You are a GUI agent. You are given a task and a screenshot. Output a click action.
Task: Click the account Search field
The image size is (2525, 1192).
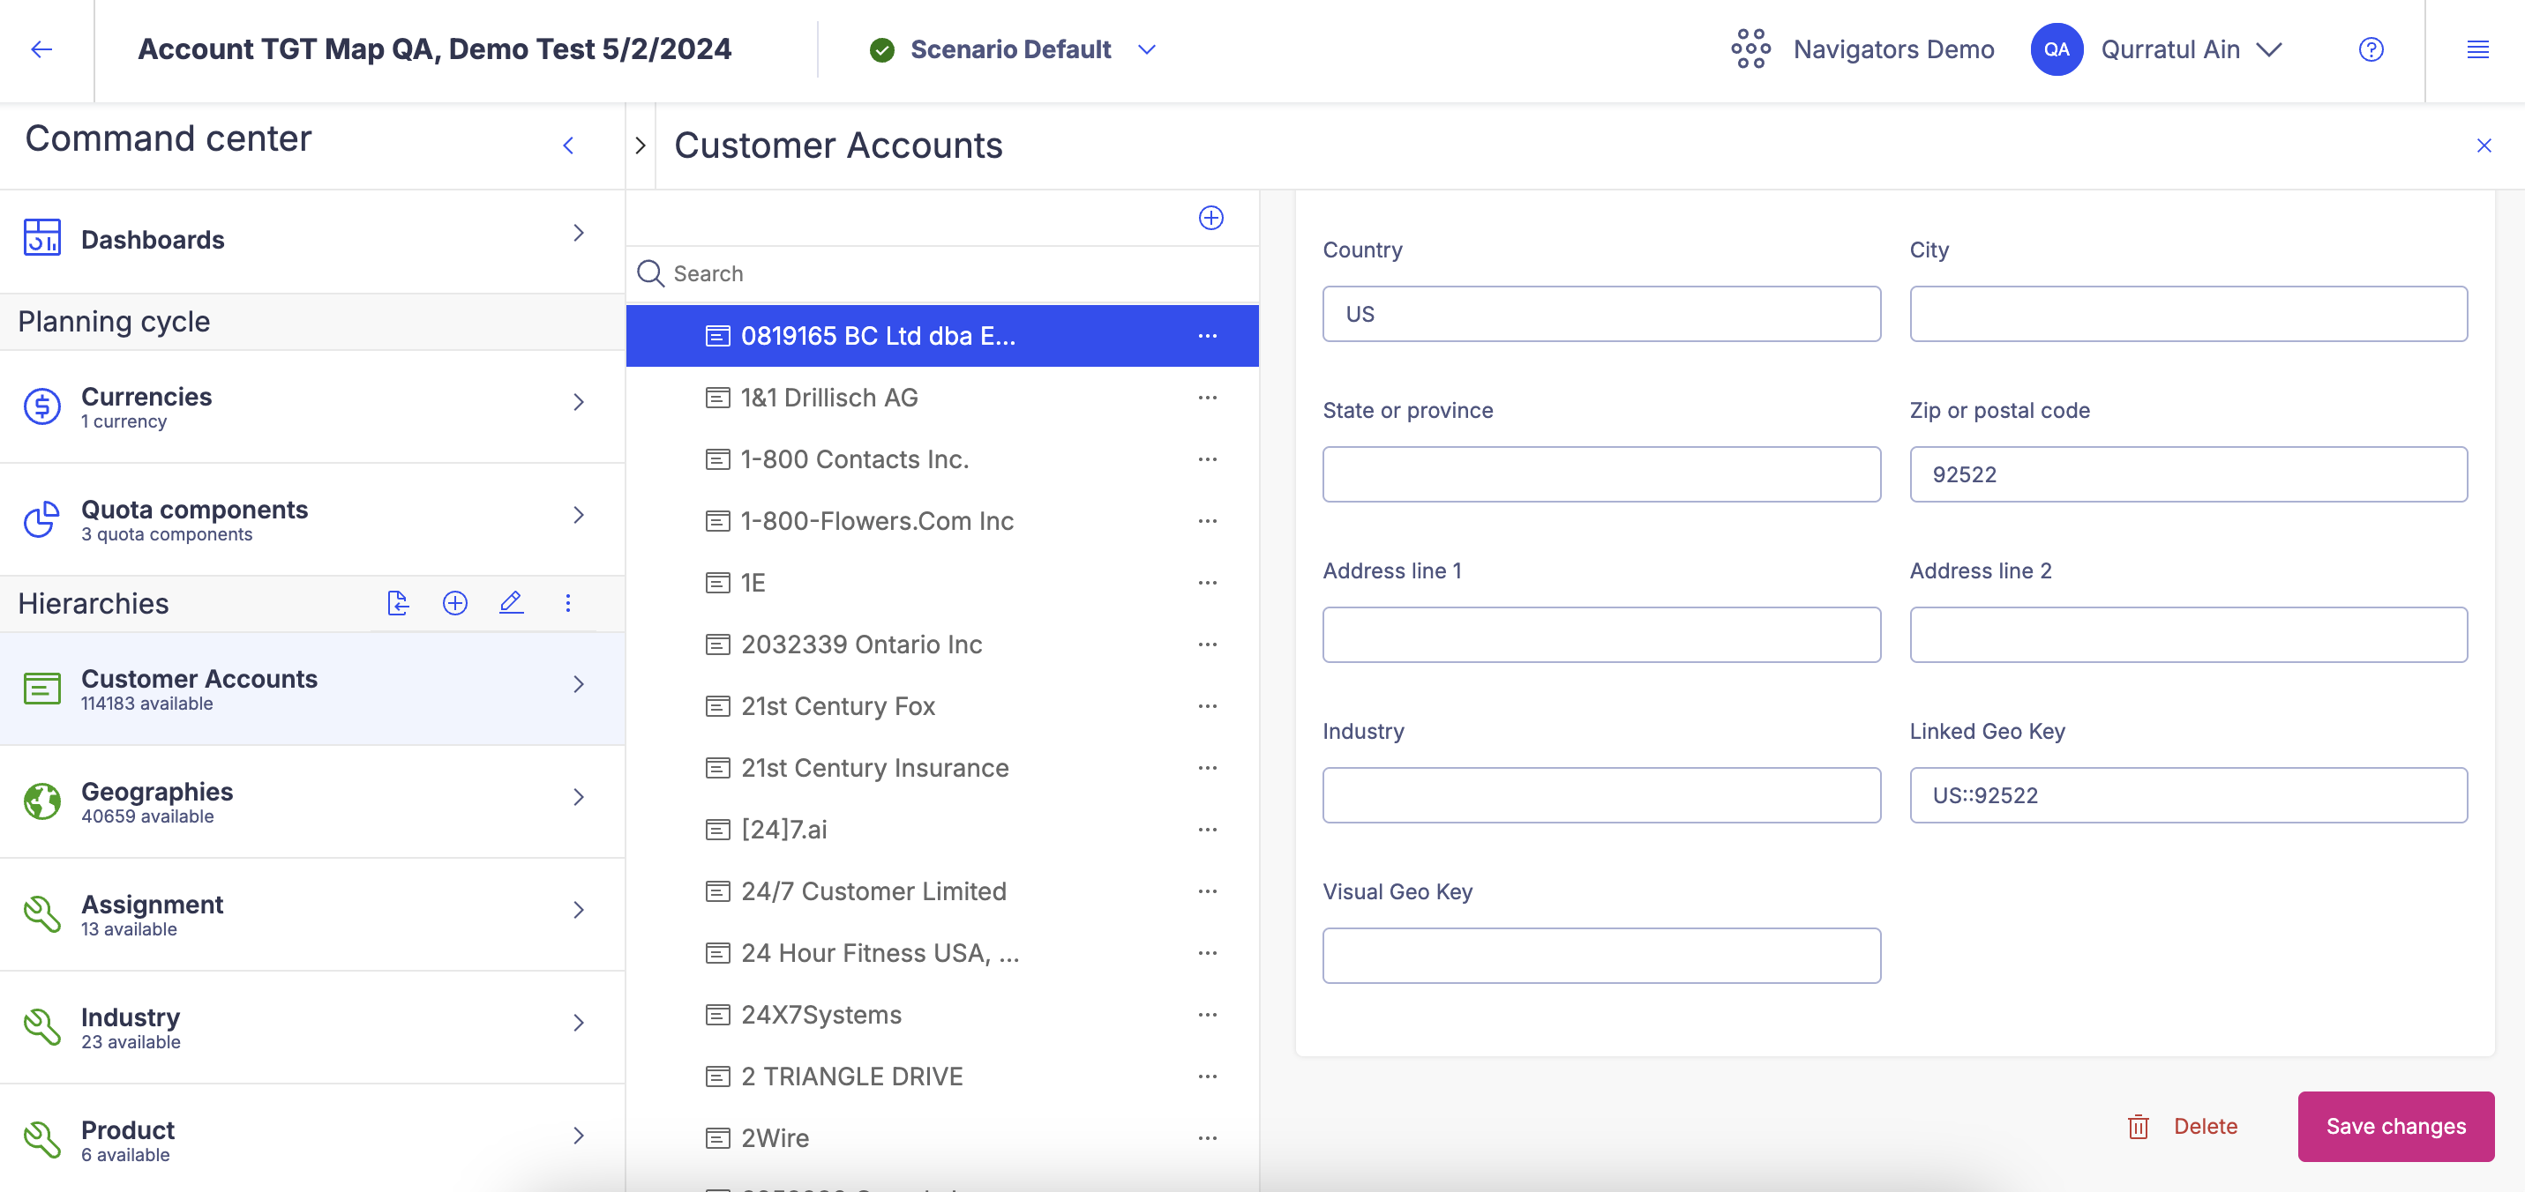coord(942,273)
